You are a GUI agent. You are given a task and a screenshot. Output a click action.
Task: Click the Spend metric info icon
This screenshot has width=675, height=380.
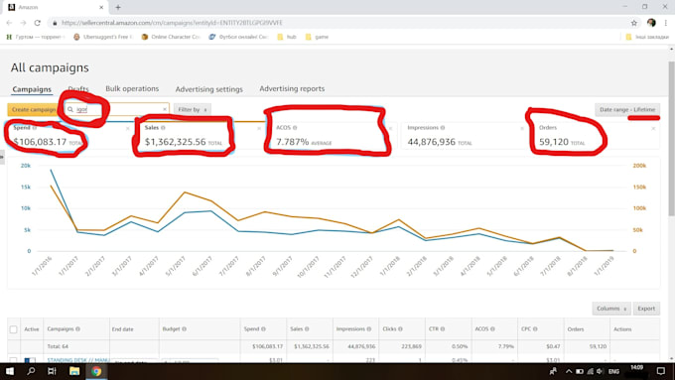point(35,128)
